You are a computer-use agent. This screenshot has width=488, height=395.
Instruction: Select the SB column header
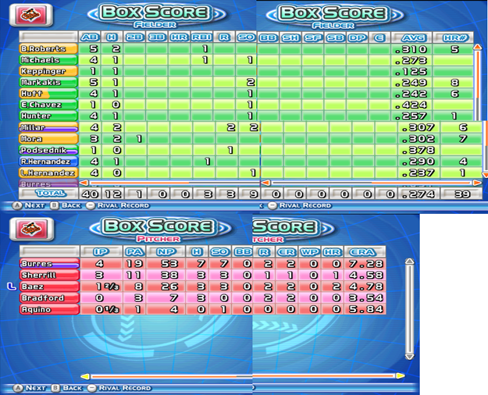(x=335, y=38)
